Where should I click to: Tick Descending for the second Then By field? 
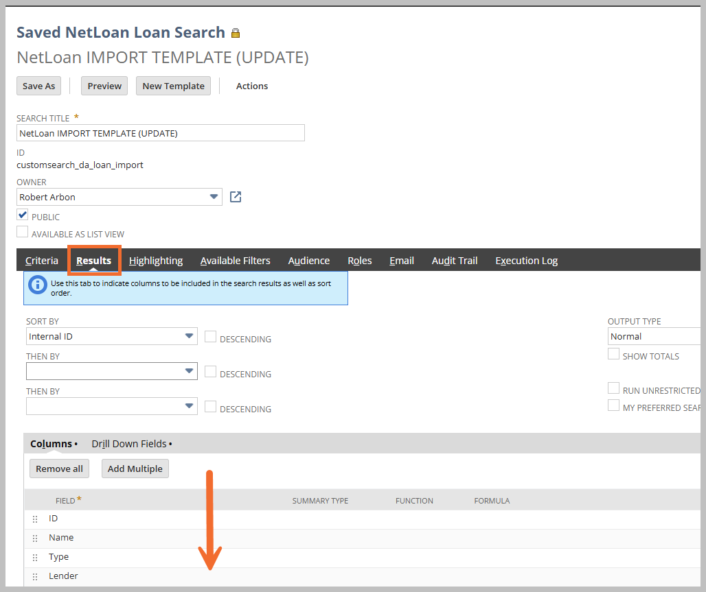[x=210, y=407]
